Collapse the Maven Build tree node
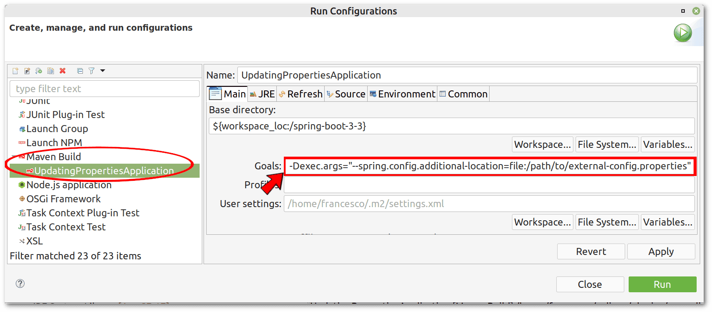The height and width of the screenshot is (312, 712). tap(14, 157)
